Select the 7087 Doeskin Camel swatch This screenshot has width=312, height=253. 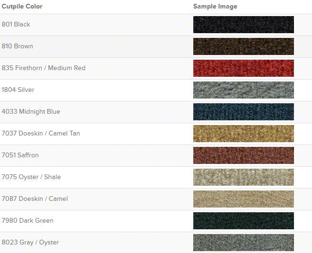(x=243, y=199)
